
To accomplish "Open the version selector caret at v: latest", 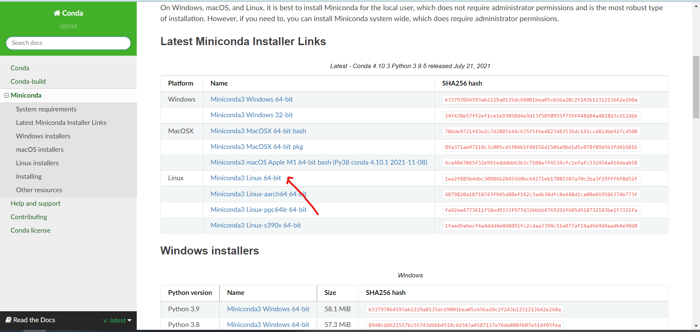I will tap(129, 320).
